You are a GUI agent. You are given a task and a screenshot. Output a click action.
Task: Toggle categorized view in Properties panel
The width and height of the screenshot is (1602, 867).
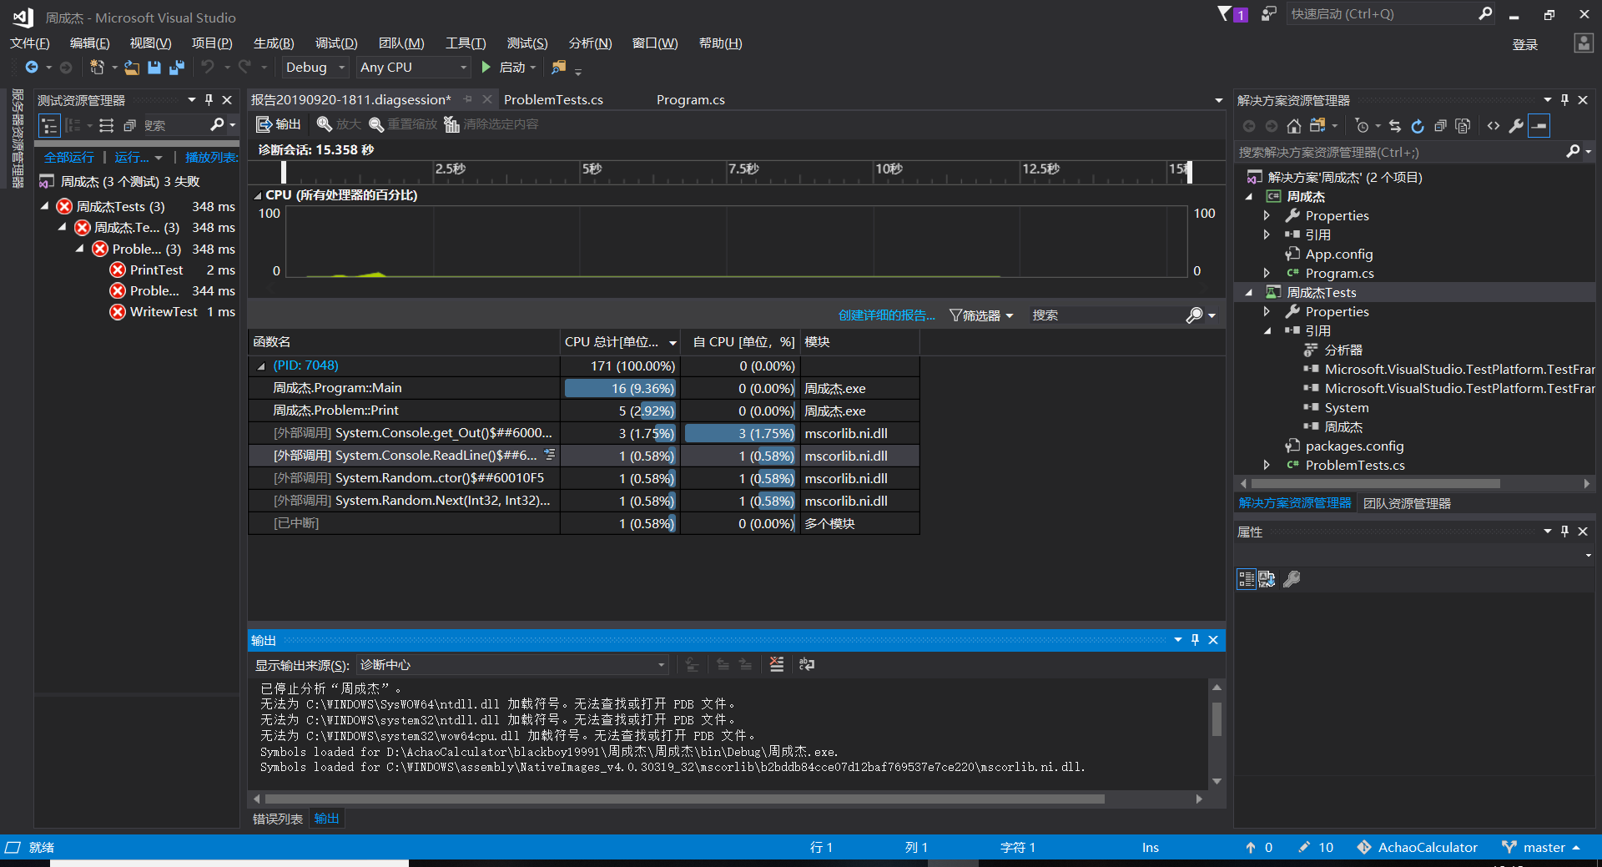[1246, 579]
